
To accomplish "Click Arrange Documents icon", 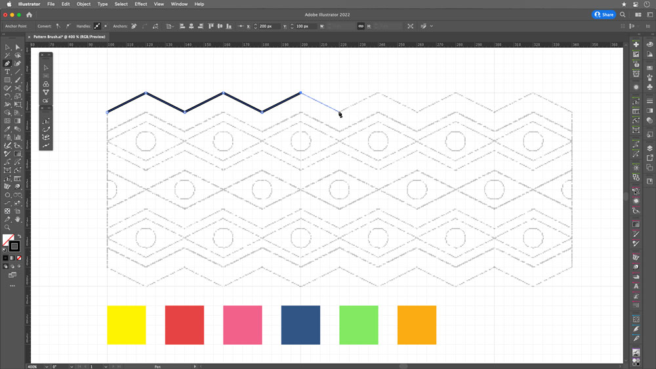I will [638, 14].
